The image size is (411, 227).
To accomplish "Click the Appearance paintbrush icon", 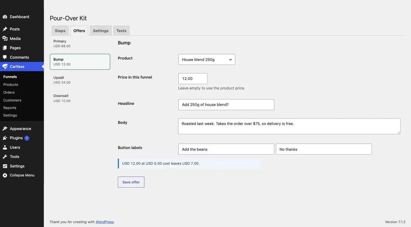I will [5, 129].
